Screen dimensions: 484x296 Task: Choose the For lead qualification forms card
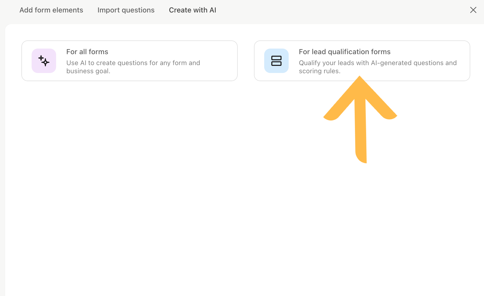(362, 61)
